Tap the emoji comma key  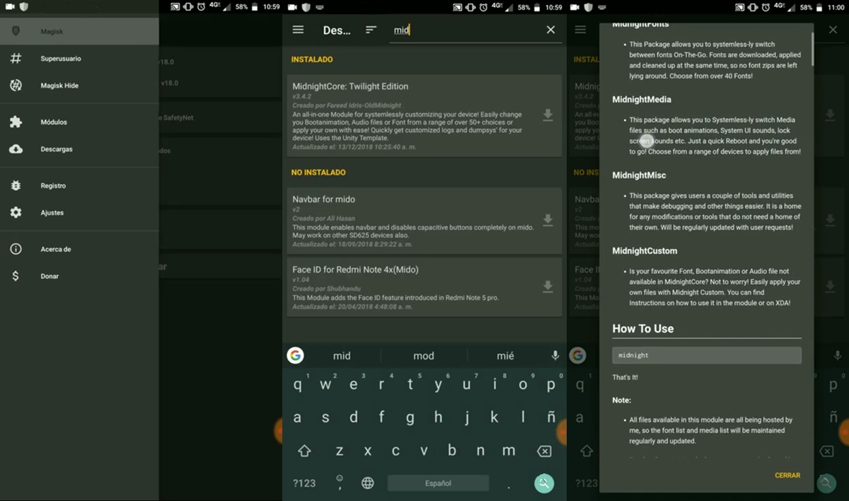pos(340,483)
